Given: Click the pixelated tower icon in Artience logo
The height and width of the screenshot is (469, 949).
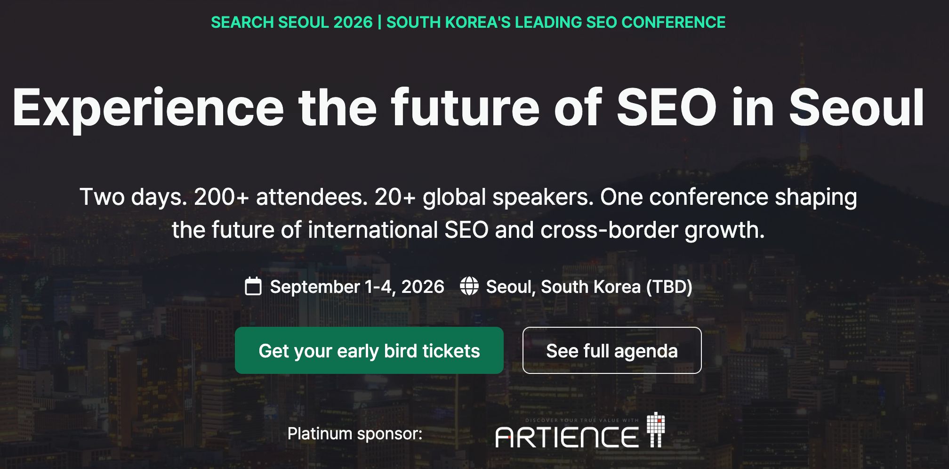Looking at the screenshot, I should click(x=656, y=429).
